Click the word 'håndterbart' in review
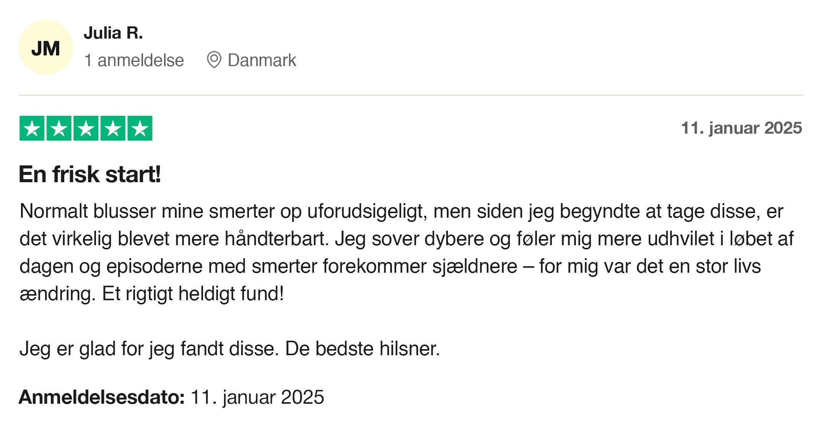The image size is (826, 432). (276, 239)
